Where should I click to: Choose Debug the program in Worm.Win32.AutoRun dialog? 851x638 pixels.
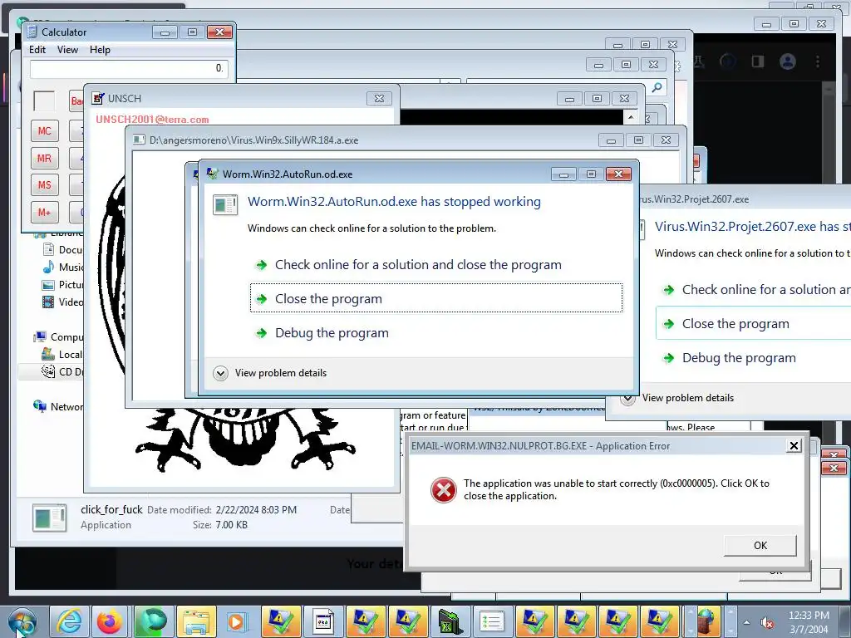[332, 333]
